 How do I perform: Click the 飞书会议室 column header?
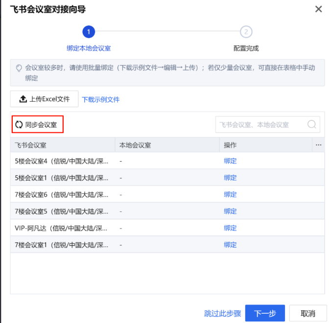[x=31, y=145]
